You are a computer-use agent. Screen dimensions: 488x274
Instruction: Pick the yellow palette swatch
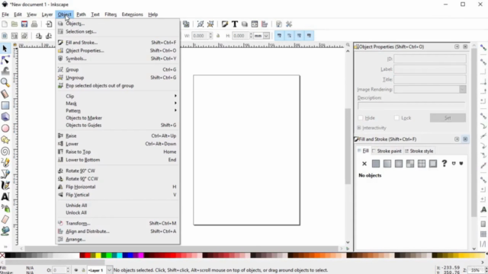pyautogui.click(x=98, y=256)
